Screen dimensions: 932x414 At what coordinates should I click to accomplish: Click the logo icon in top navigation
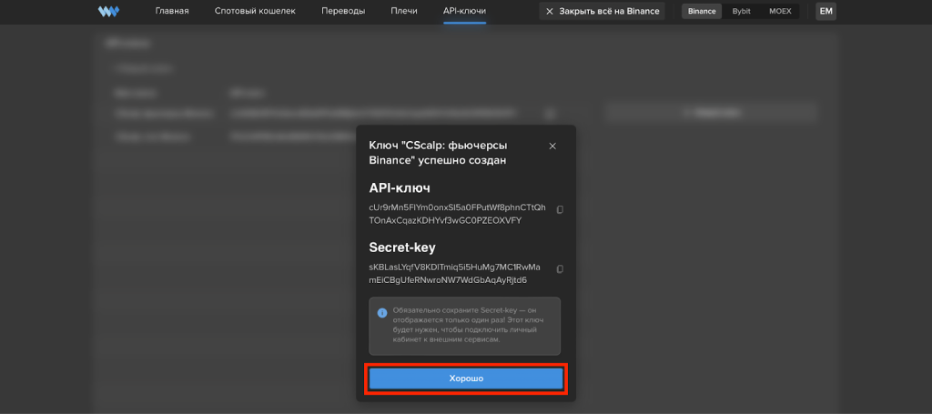(109, 11)
